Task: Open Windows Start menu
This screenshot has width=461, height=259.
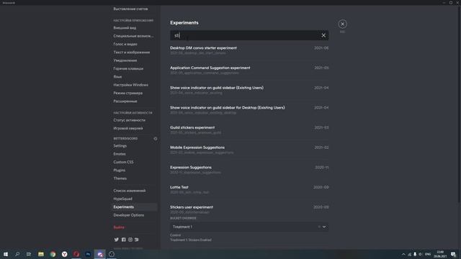Action: click(x=6, y=254)
